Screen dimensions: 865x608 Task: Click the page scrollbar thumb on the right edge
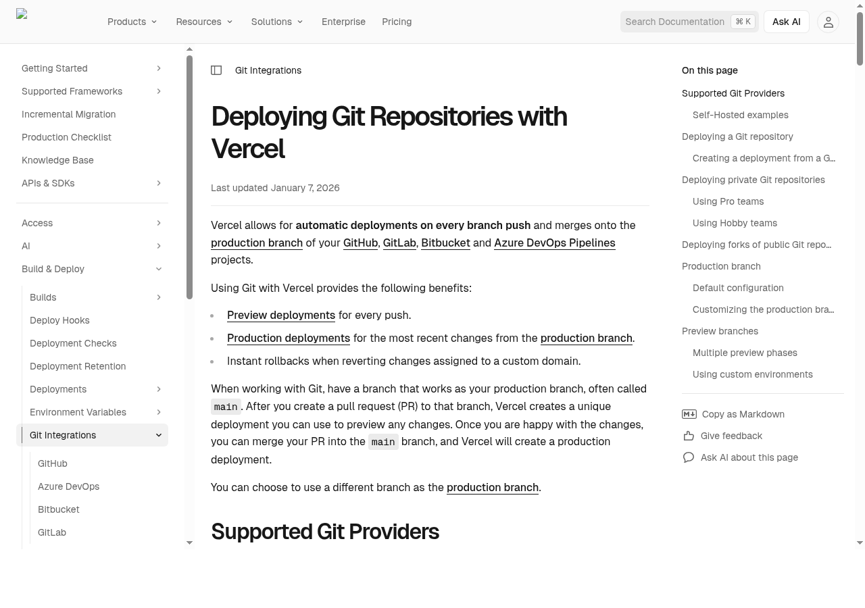point(860,39)
